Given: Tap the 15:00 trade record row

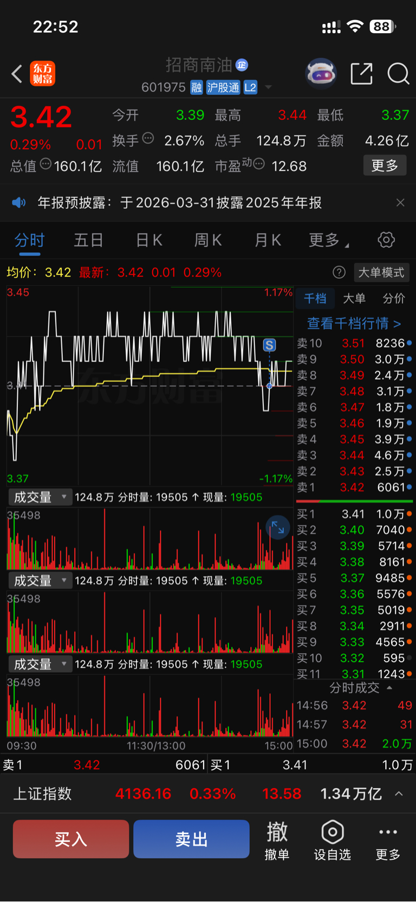Looking at the screenshot, I should (354, 744).
